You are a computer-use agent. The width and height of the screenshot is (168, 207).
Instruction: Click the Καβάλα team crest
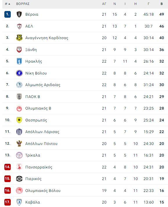coord(19,202)
